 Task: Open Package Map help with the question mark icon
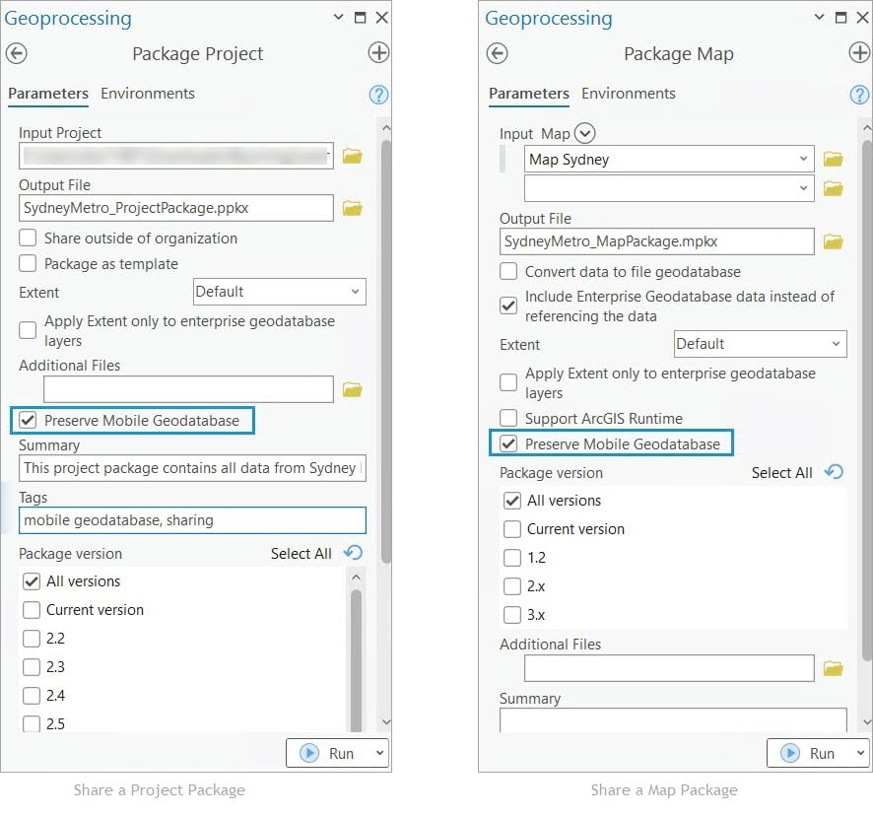pyautogui.click(x=859, y=94)
